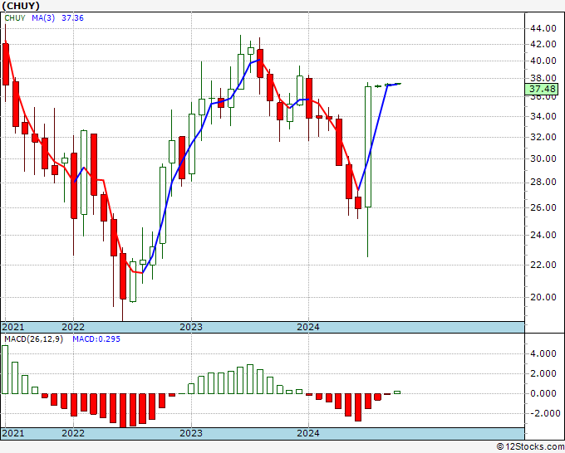Click the 22.00 price axis label
This screenshot has height=453, width=565.
(x=543, y=265)
